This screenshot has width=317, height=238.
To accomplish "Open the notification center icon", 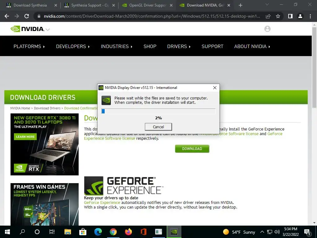I will tap(307, 232).
